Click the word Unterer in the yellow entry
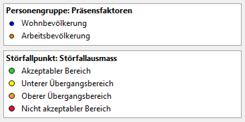The width and height of the screenshot is (245, 122). tap(34, 84)
